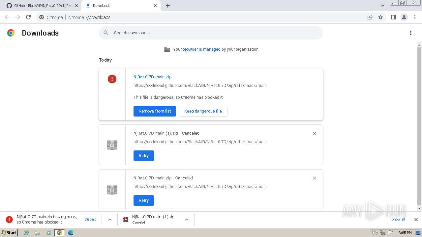This screenshot has width=422, height=237.
Task: Click the Downloads page title
Action: click(x=40, y=33)
